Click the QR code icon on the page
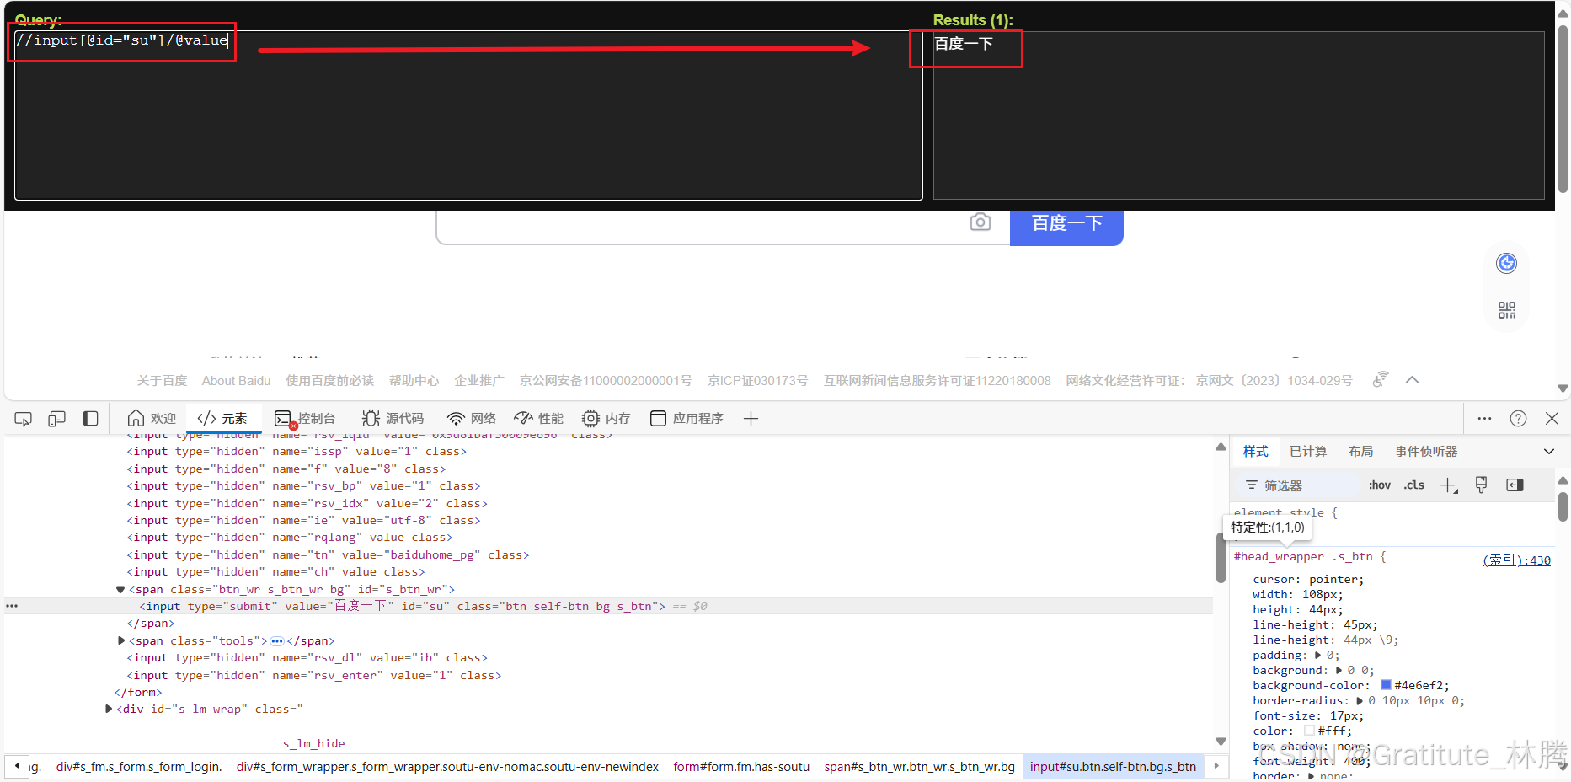This screenshot has width=1571, height=782. [x=1506, y=309]
